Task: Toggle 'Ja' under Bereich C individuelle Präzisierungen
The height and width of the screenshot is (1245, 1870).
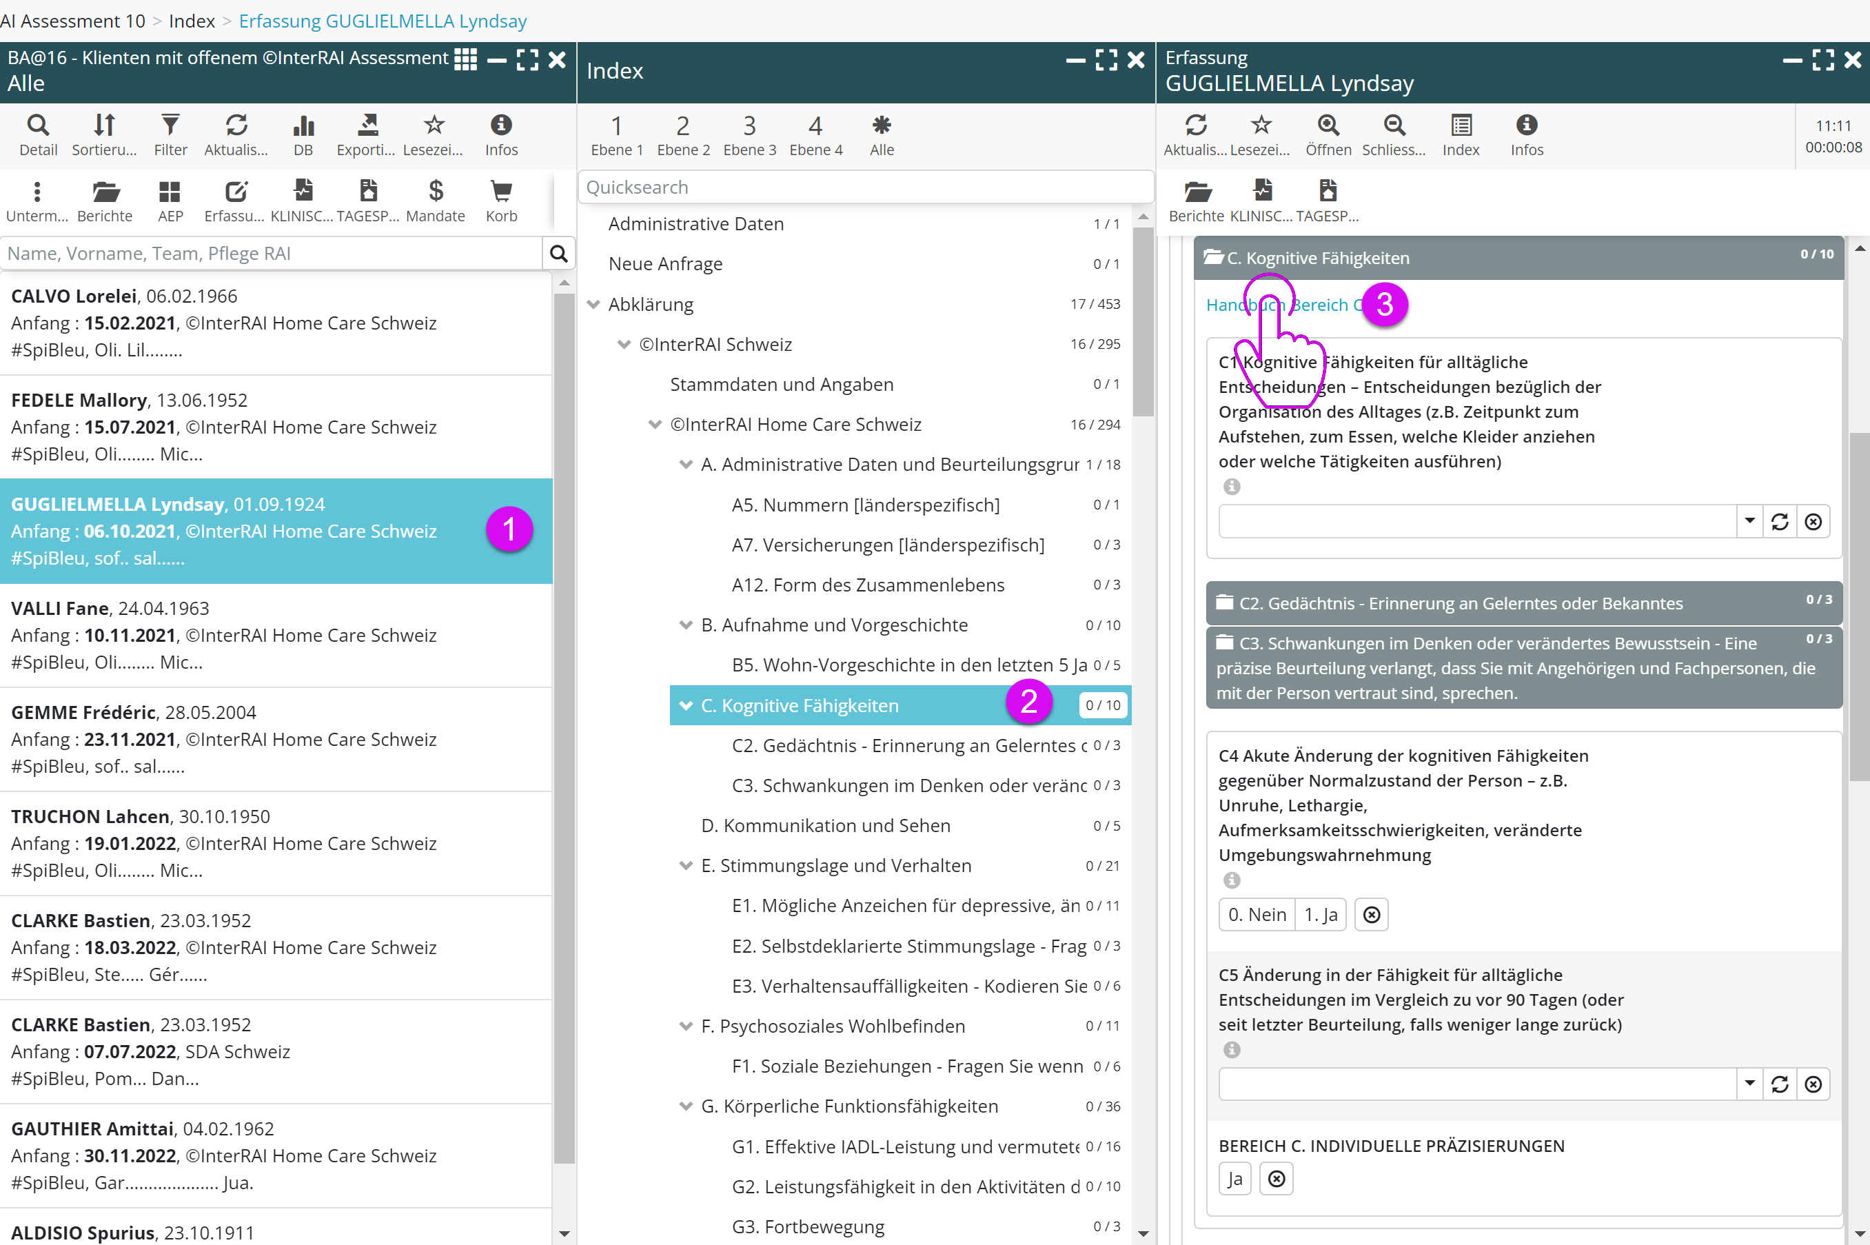Action: coord(1234,1179)
